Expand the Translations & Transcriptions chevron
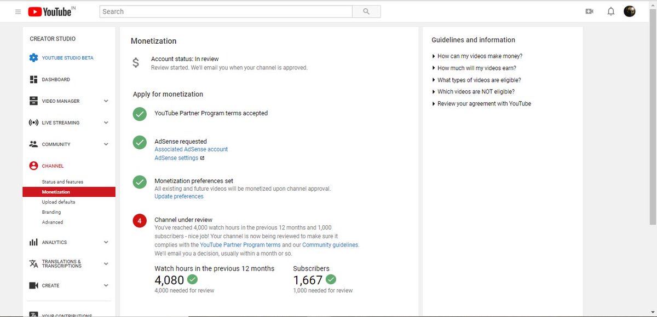This screenshot has width=657, height=317. [x=106, y=263]
